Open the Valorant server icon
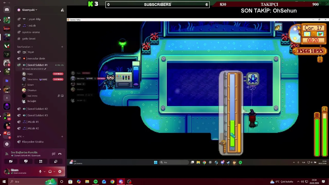This screenshot has height=185, width=329. click(7, 46)
